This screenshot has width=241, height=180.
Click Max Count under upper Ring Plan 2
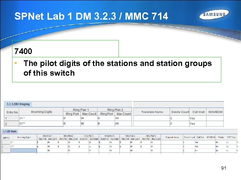coord(124,114)
